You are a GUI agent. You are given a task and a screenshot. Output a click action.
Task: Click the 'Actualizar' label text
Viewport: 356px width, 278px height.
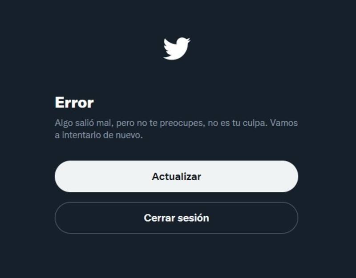tap(176, 176)
